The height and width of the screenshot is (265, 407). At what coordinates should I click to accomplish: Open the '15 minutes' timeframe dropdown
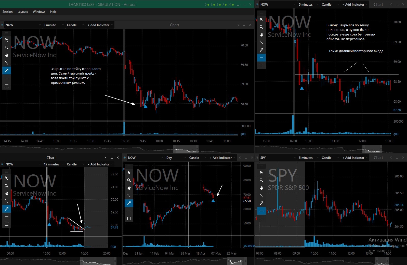[x=54, y=164]
